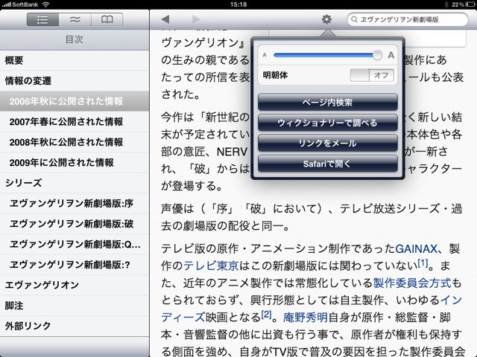Select 2007年春に公開された情報 entry
Screen dimensions: 477x357
coord(75,121)
